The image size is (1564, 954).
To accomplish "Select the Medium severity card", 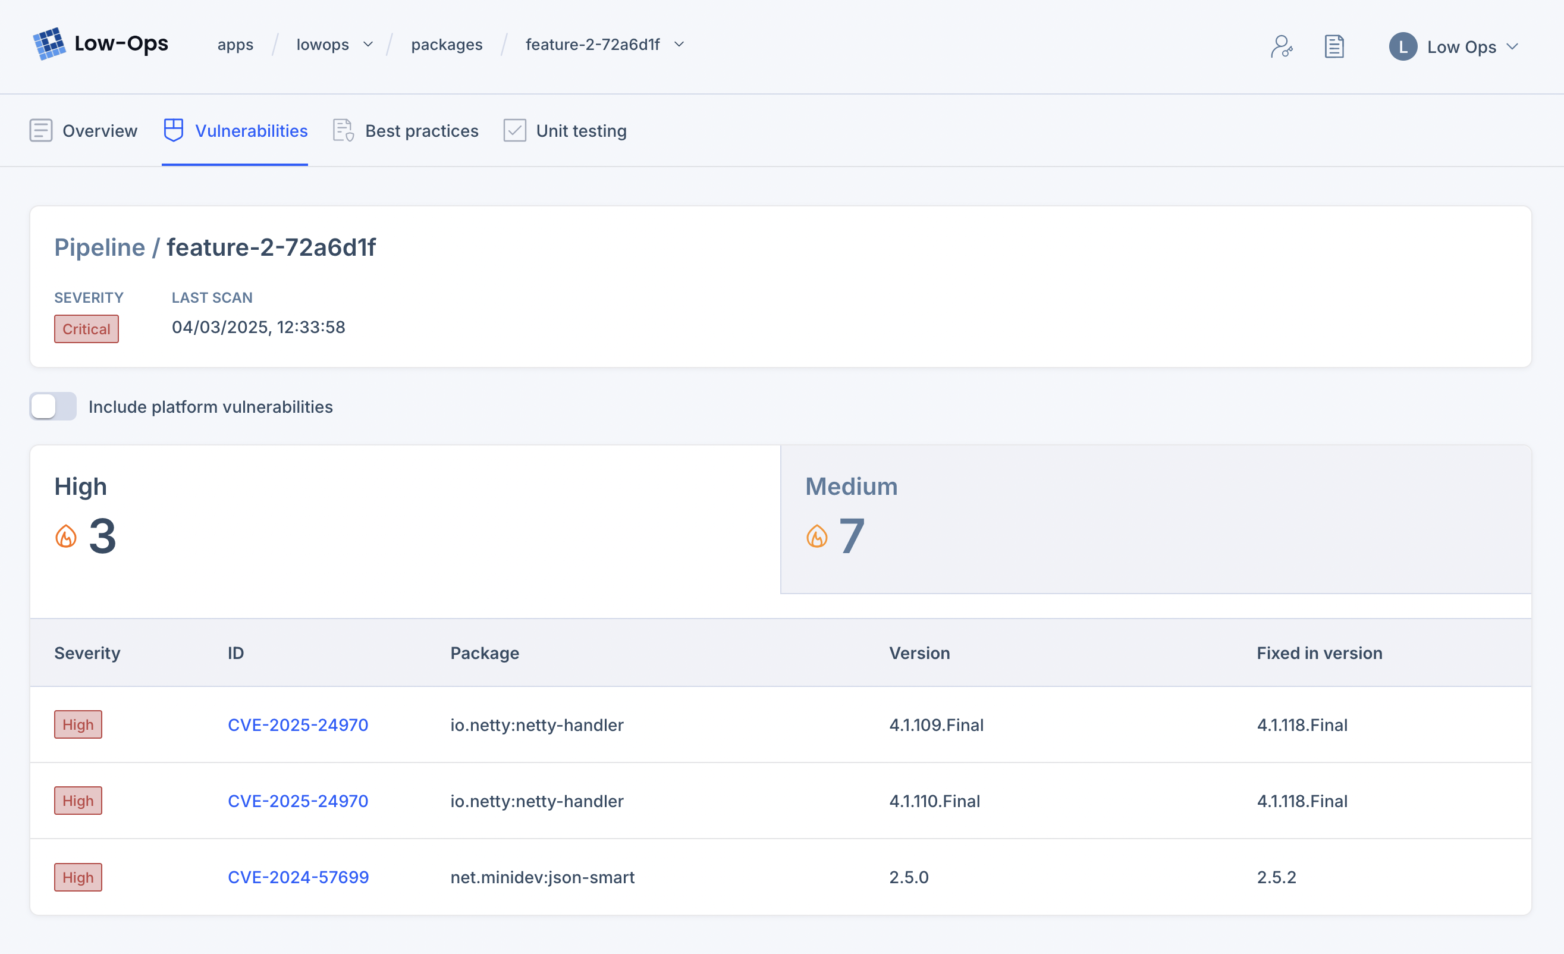I will coord(1155,519).
